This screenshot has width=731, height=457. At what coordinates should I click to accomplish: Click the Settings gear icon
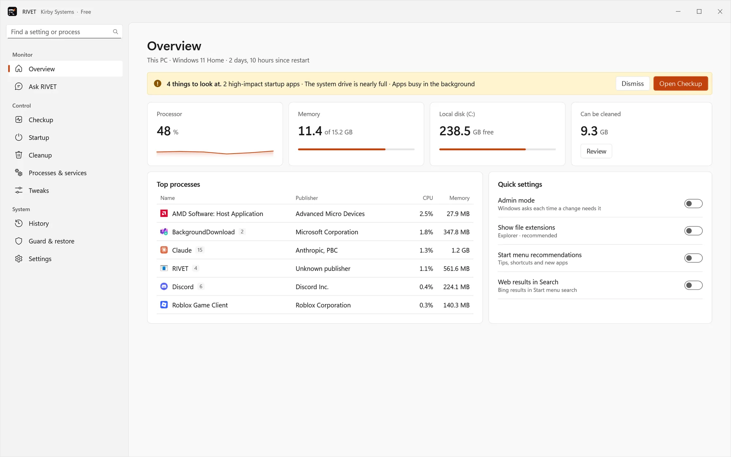(x=19, y=259)
